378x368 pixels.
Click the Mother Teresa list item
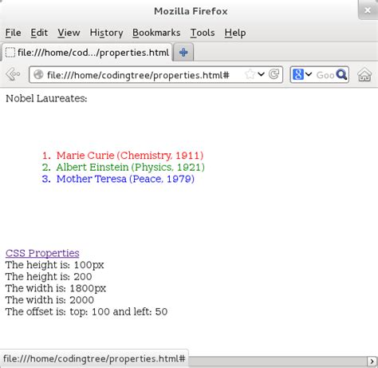[125, 179]
